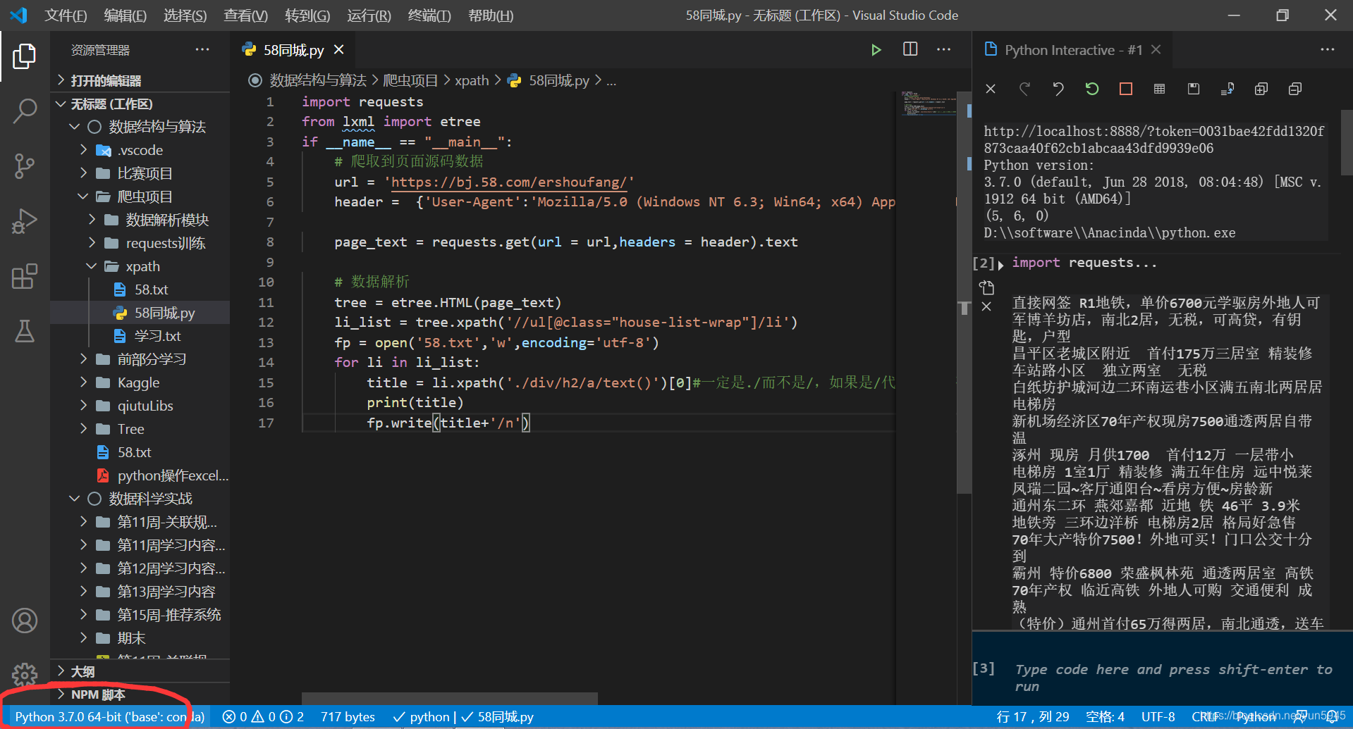Switch to Python Interactive - #1 tab

[x=1073, y=50]
